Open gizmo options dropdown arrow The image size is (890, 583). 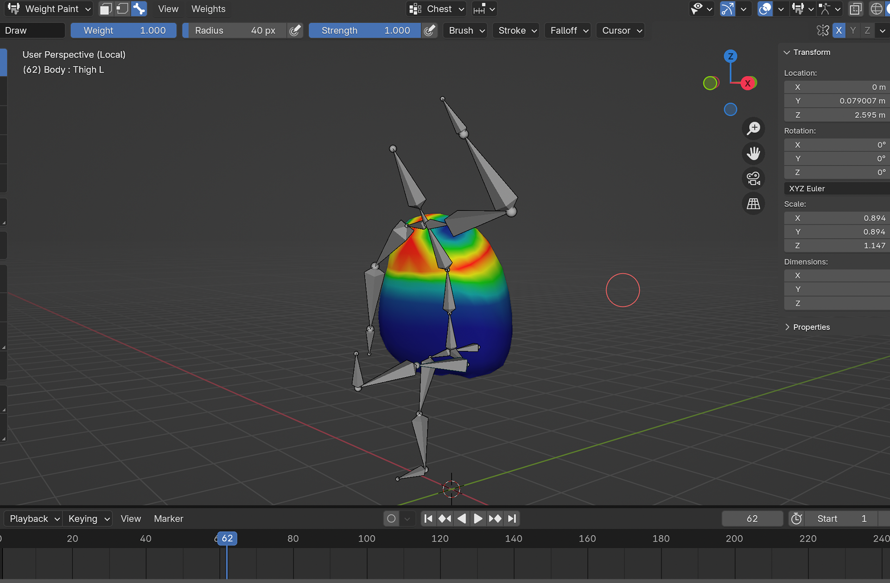tap(744, 9)
